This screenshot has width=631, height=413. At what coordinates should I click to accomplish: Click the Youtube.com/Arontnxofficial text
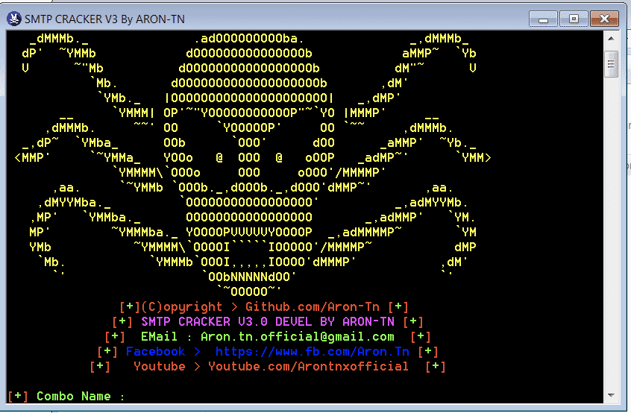pos(308,366)
